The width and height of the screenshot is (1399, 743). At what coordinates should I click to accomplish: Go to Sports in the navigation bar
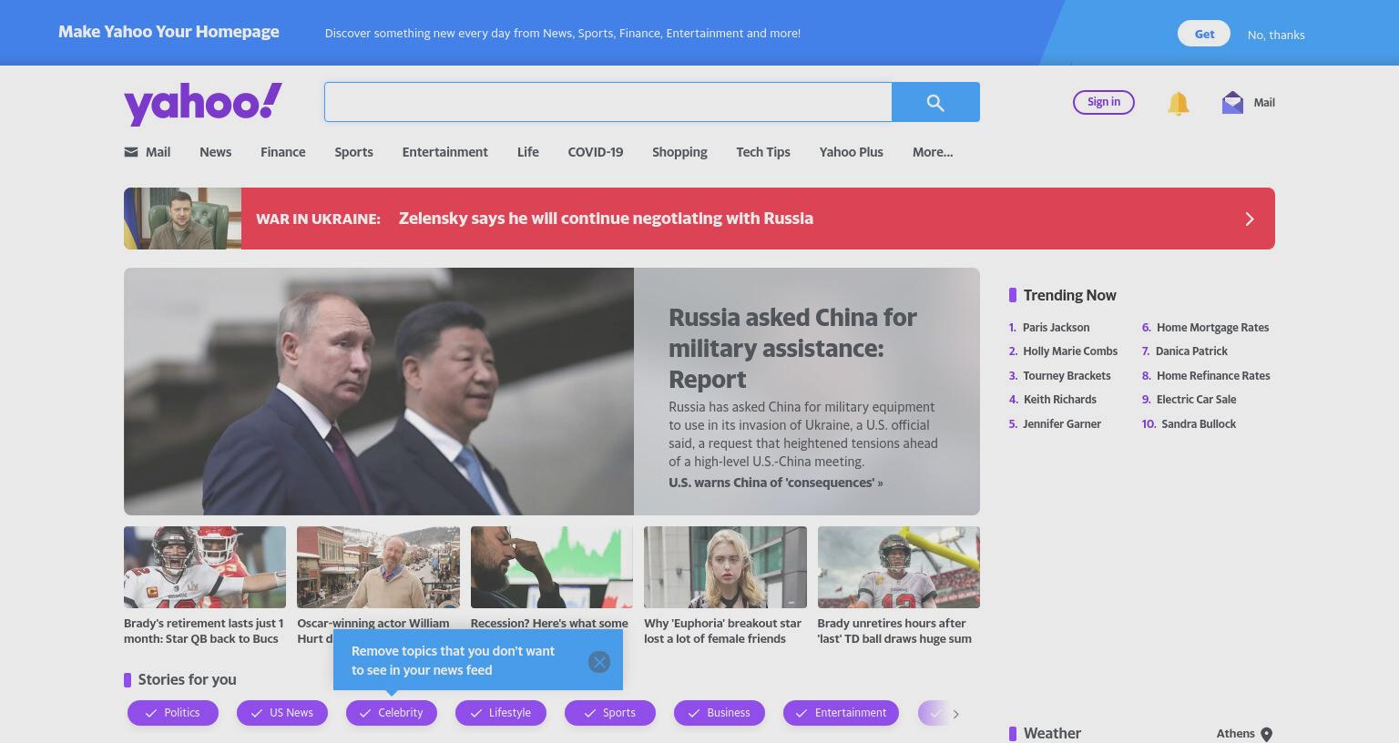pos(353,152)
